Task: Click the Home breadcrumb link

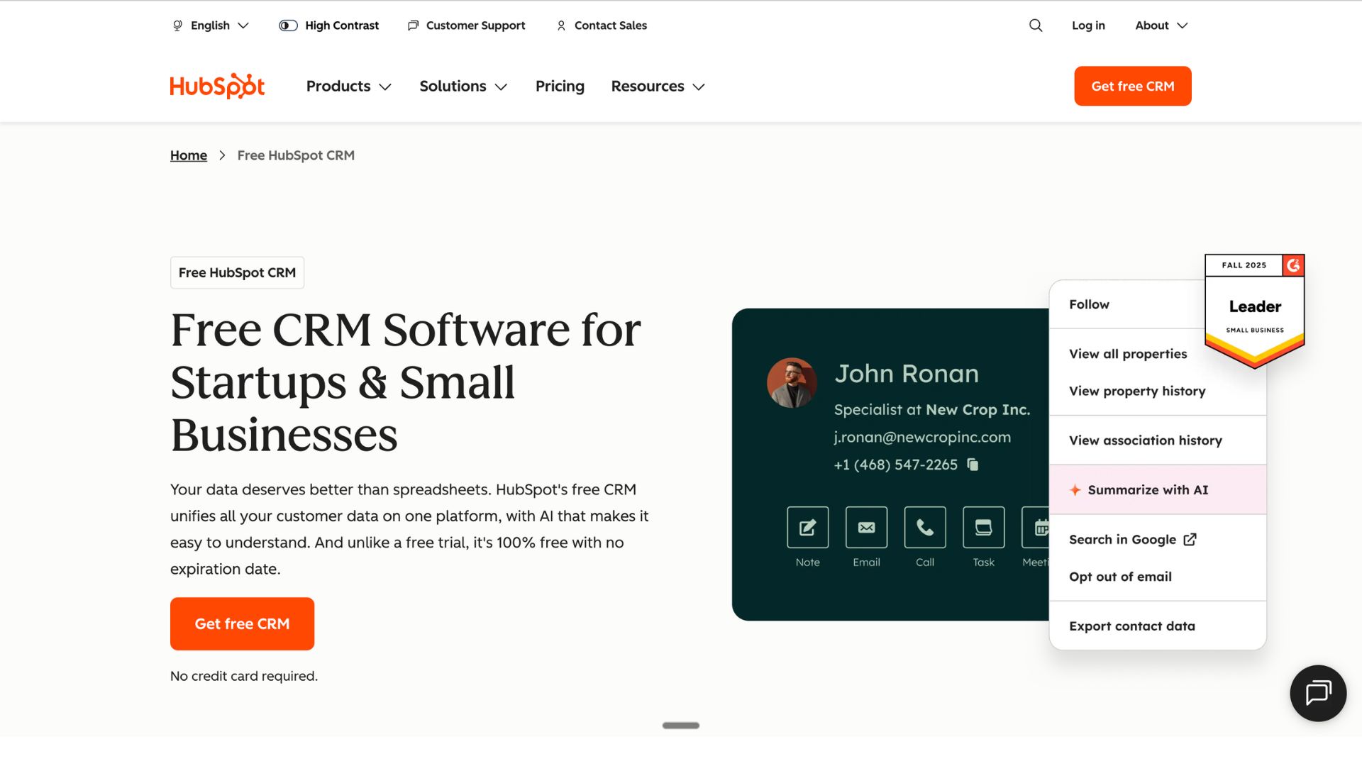Action: pyautogui.click(x=189, y=155)
